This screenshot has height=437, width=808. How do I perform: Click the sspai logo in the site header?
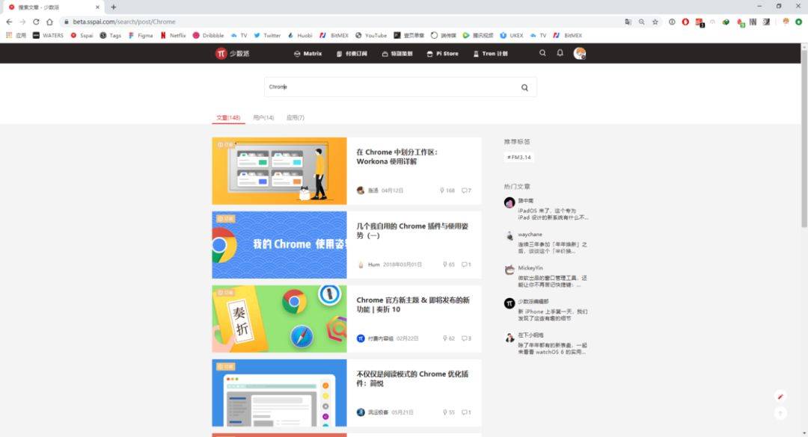point(233,54)
